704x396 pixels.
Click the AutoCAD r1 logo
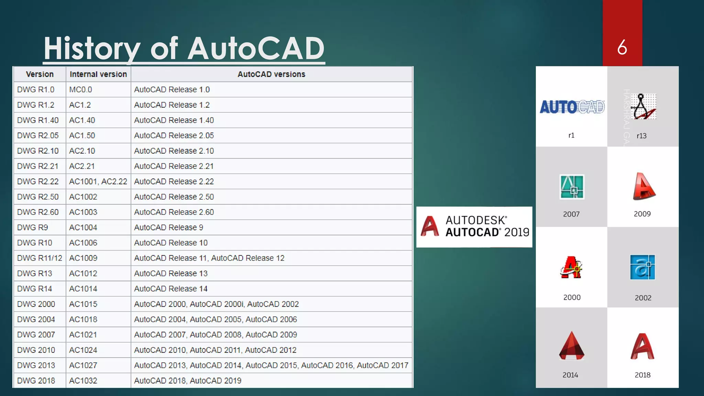[572, 107]
